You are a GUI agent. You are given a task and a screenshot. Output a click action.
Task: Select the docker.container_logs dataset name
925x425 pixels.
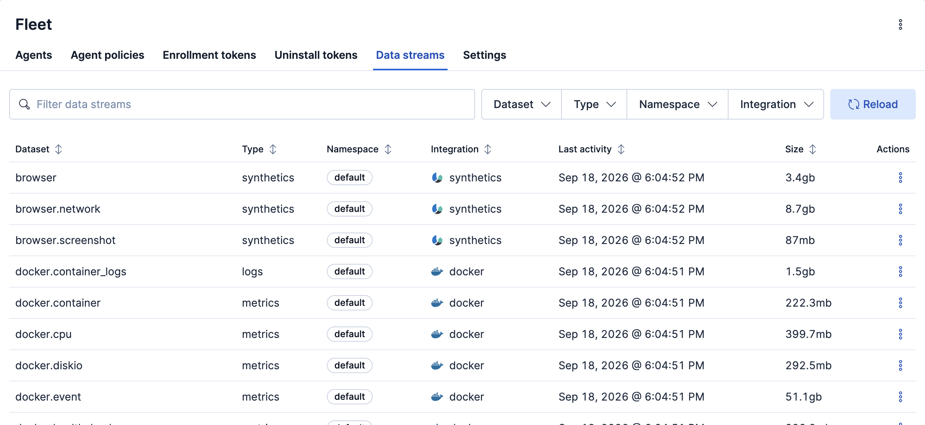71,271
